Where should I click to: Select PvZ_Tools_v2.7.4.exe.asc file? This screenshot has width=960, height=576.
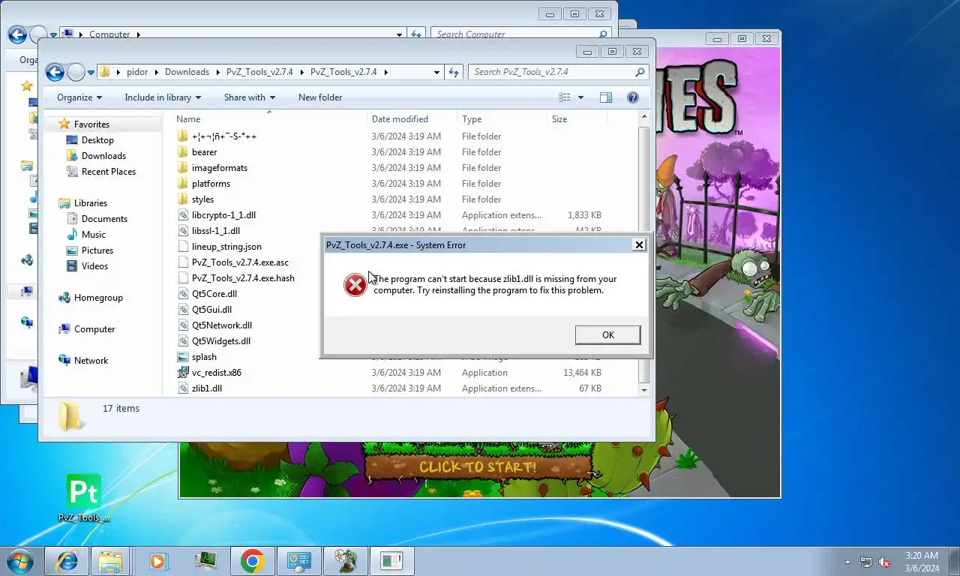coord(240,262)
